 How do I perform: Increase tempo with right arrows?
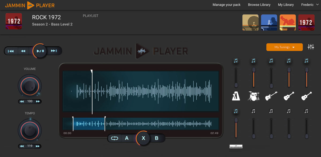point(38,146)
